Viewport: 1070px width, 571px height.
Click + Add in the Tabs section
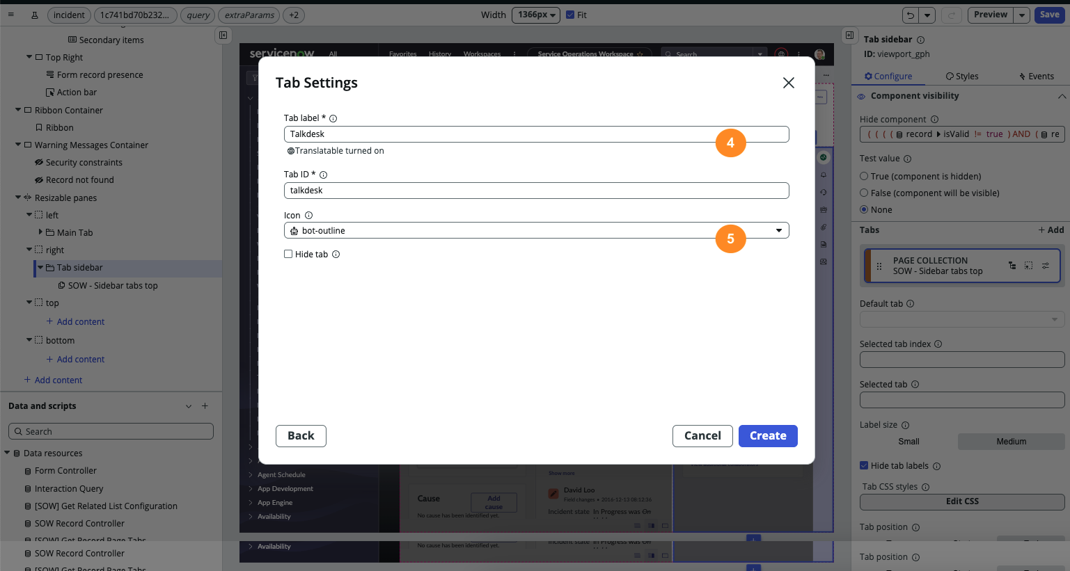(1051, 230)
